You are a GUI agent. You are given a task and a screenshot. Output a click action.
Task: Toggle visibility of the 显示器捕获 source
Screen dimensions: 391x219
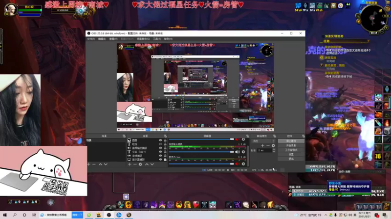[x=160, y=160]
